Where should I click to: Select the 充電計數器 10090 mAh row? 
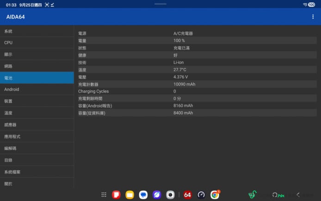[x=197, y=84]
